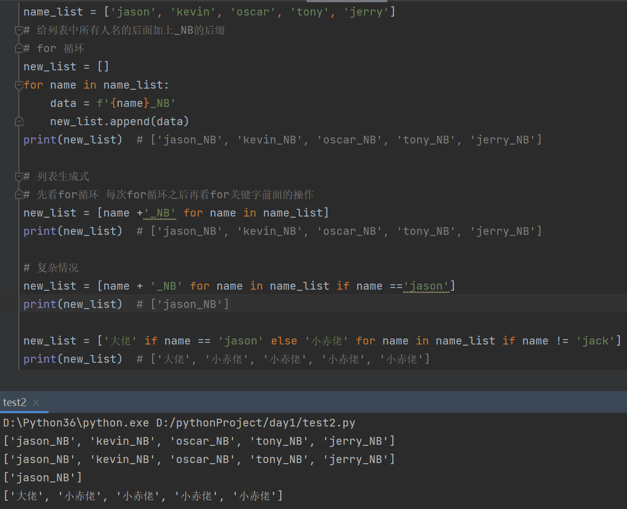Click the D:\Python36\python.exe text in the console
This screenshot has width=627, height=509.
click(75, 423)
